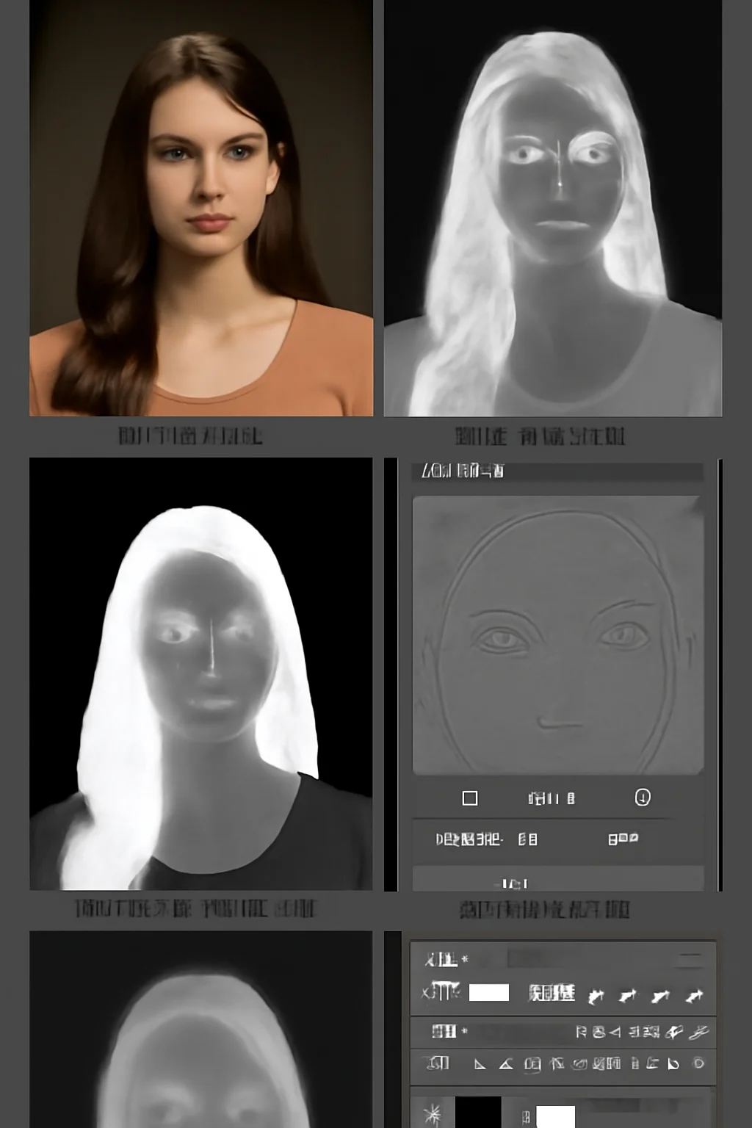Click the three small squares icon in the emboss panel
Image resolution: width=752 pixels, height=1128 pixels.
point(623,839)
